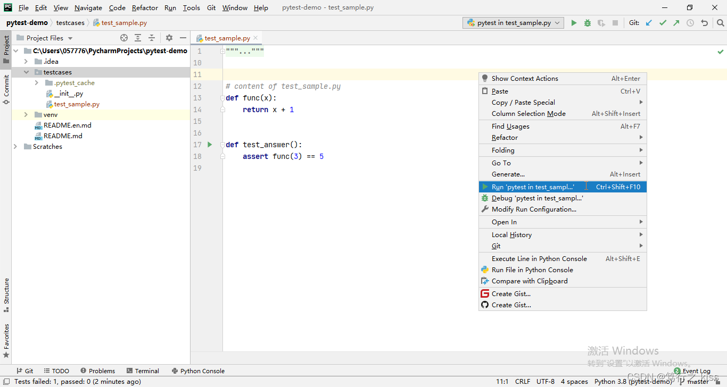Hide the Project panel with the minus icon

[183, 38]
